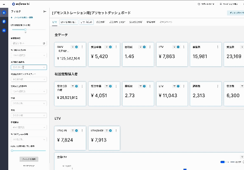This screenshot has width=244, height=170.
Task: Click the LTV計測期間 slider handle at 12
Action: point(25,29)
